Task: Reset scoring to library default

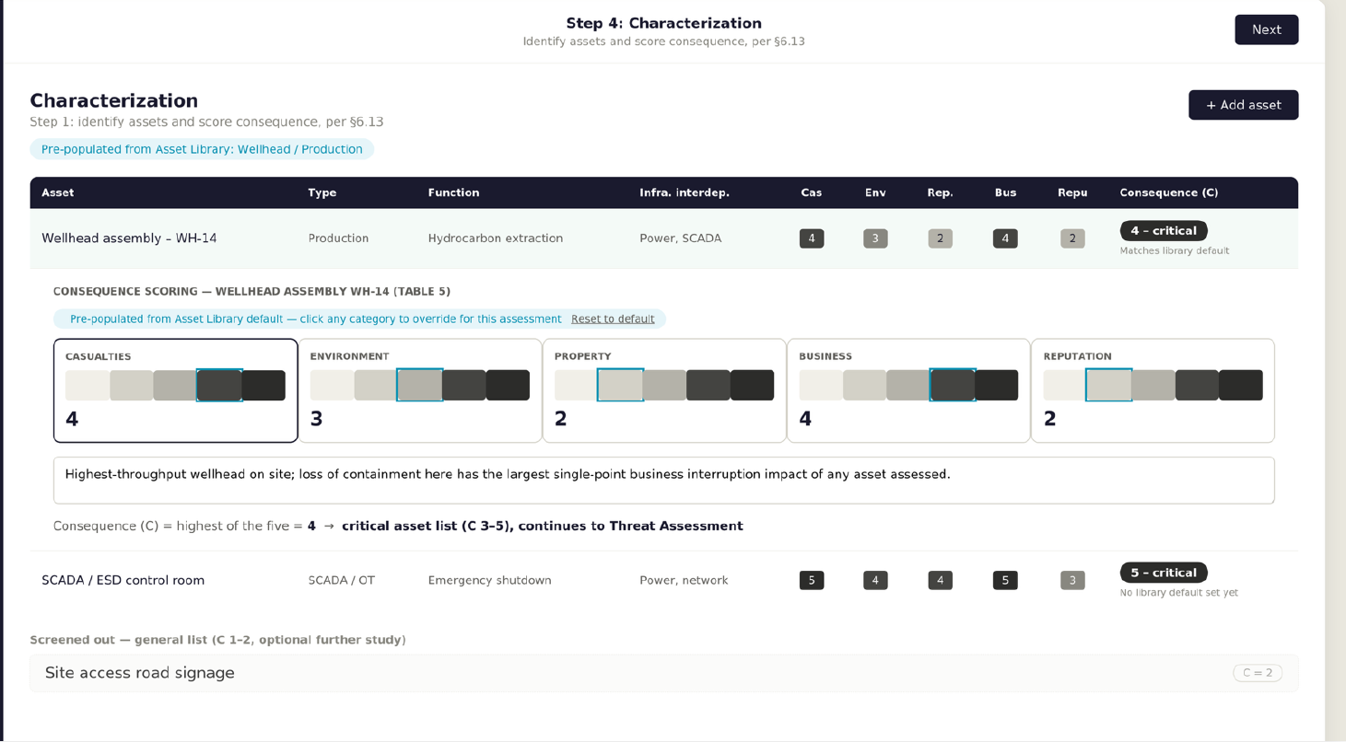Action: click(x=613, y=319)
